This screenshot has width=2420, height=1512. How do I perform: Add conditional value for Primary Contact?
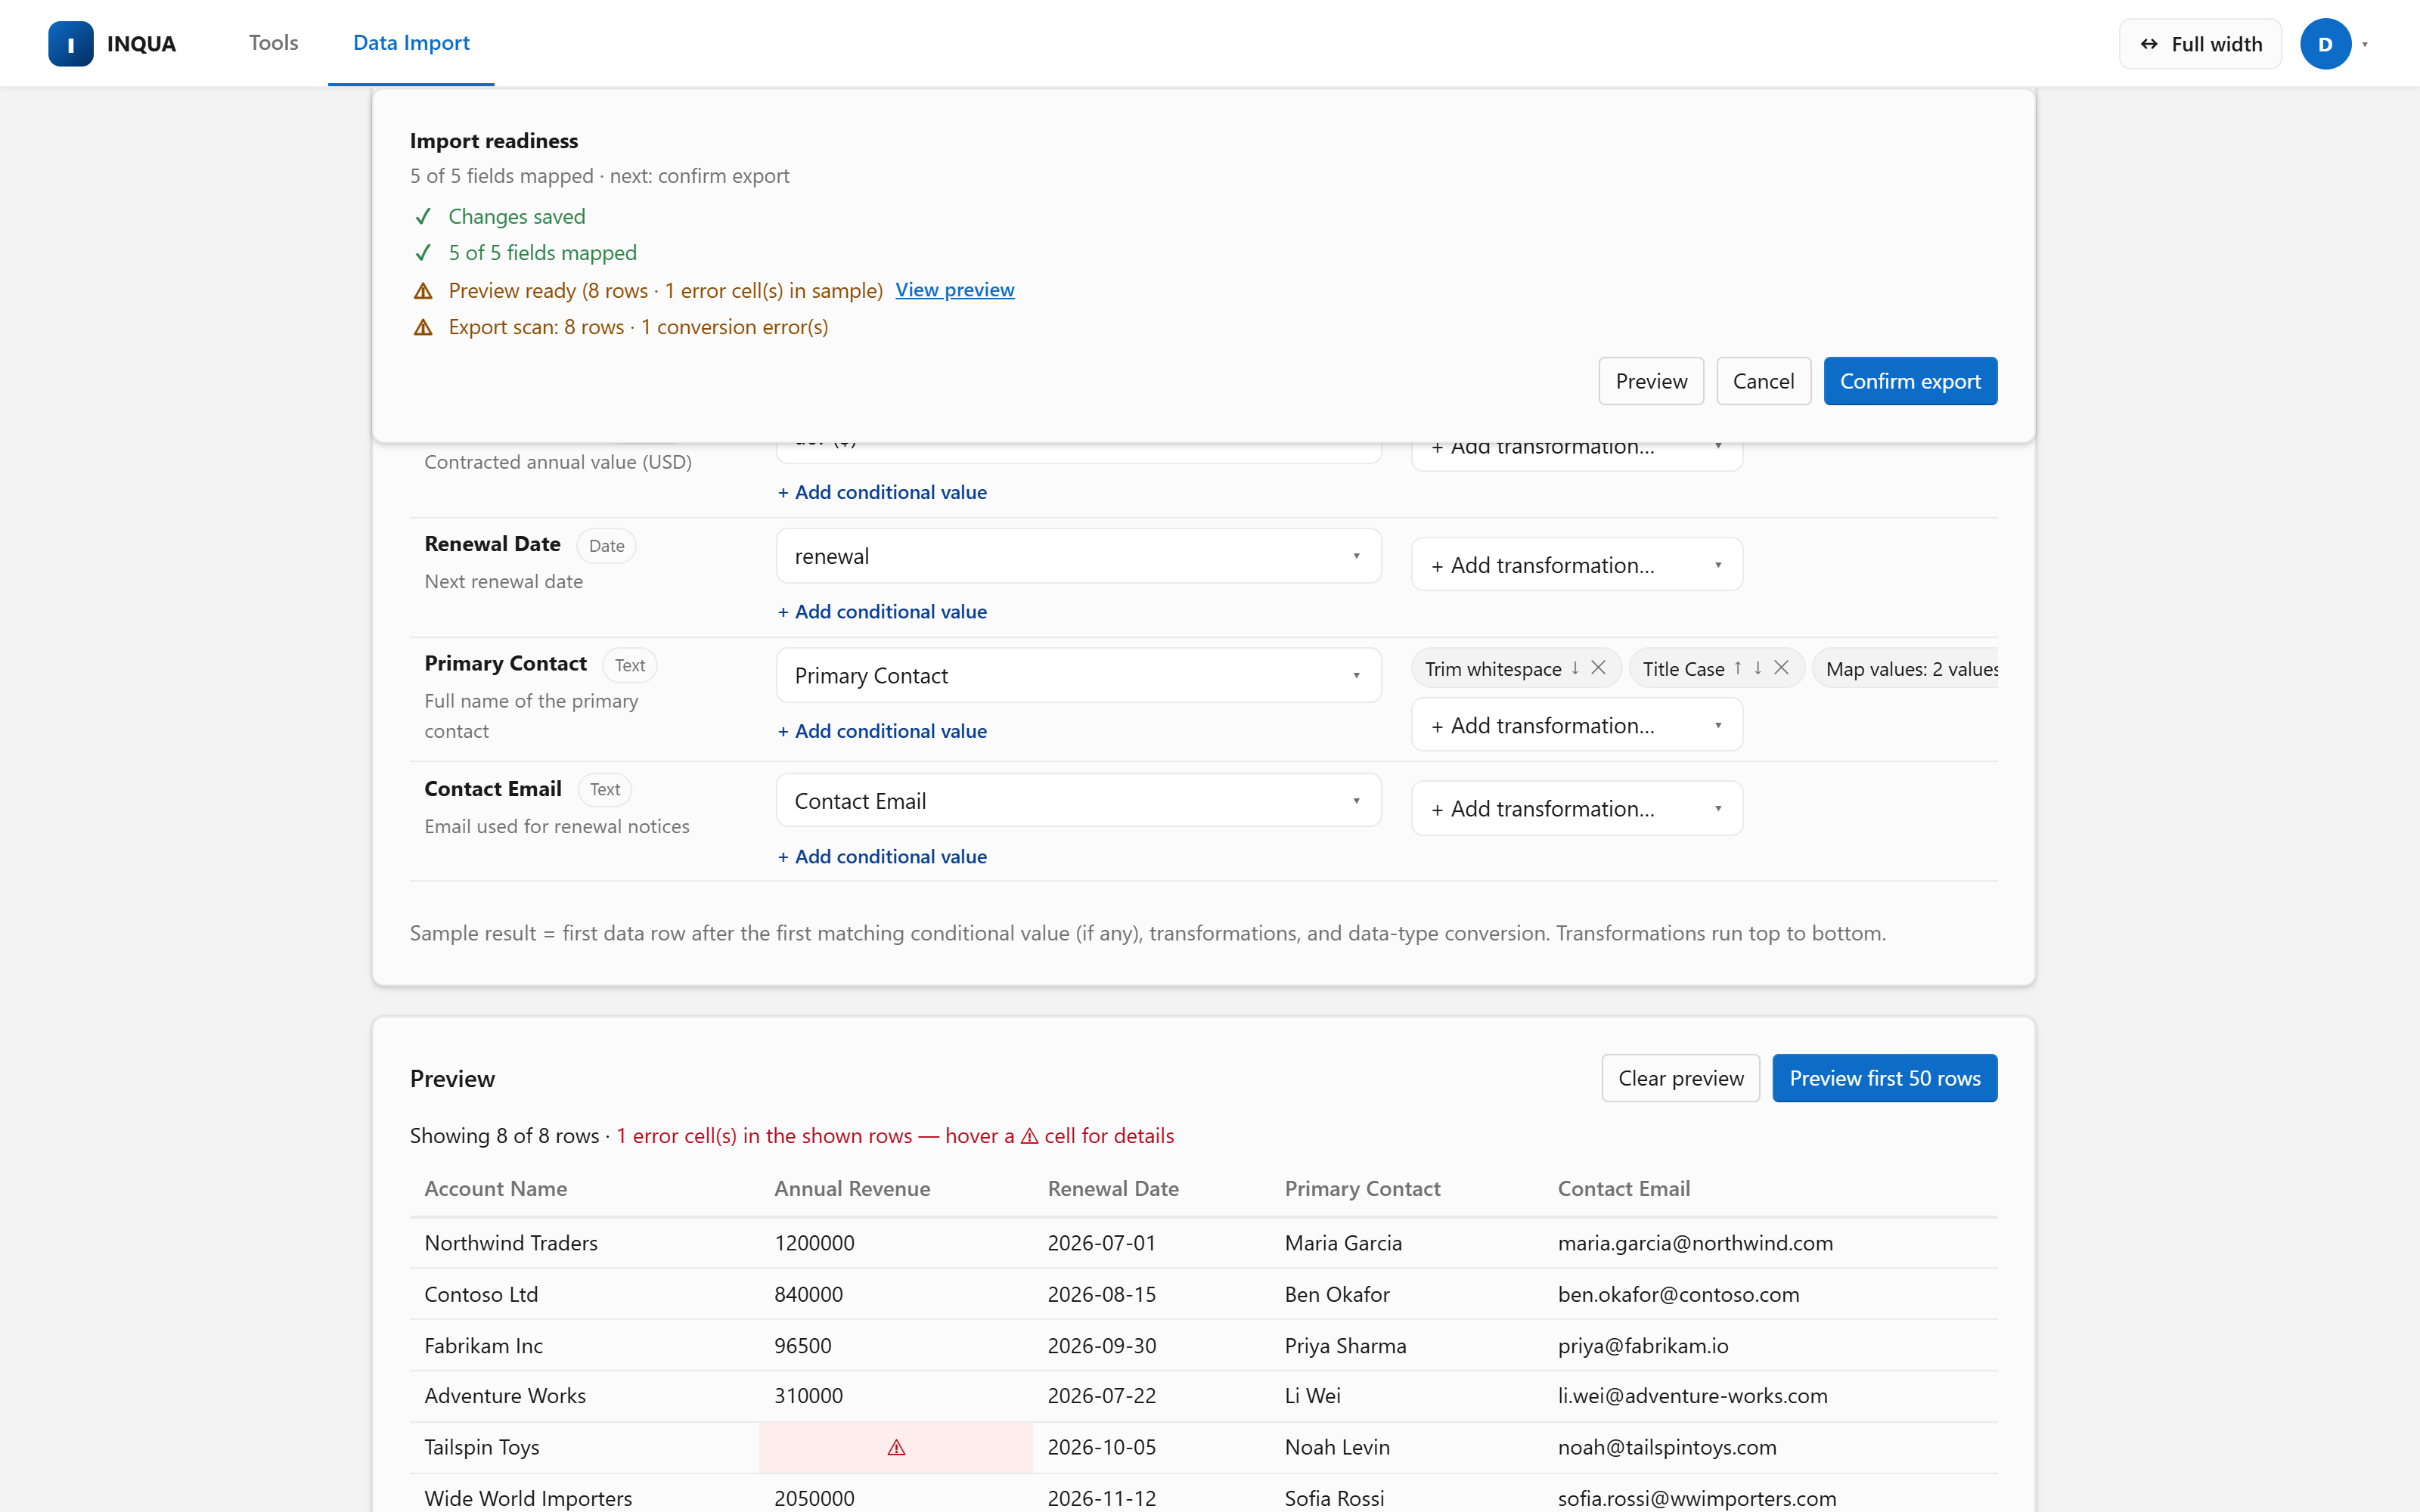pos(882,731)
